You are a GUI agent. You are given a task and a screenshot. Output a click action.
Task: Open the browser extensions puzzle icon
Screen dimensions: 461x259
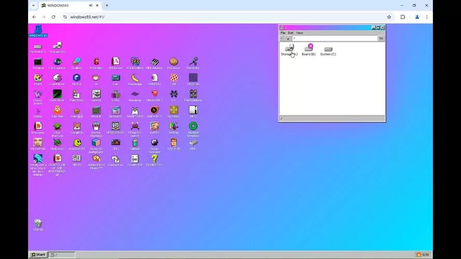tap(403, 17)
